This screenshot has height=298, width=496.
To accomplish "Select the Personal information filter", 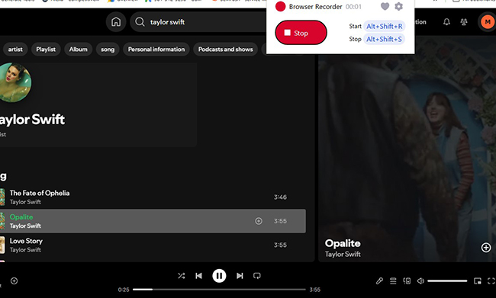I will click(156, 50).
